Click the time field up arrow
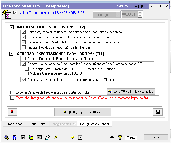This screenshot has height=143, width=171. (140, 13)
